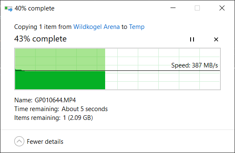235x153 pixels.
Task: Click the Speed: 387 MB/s label
Action: point(194,65)
